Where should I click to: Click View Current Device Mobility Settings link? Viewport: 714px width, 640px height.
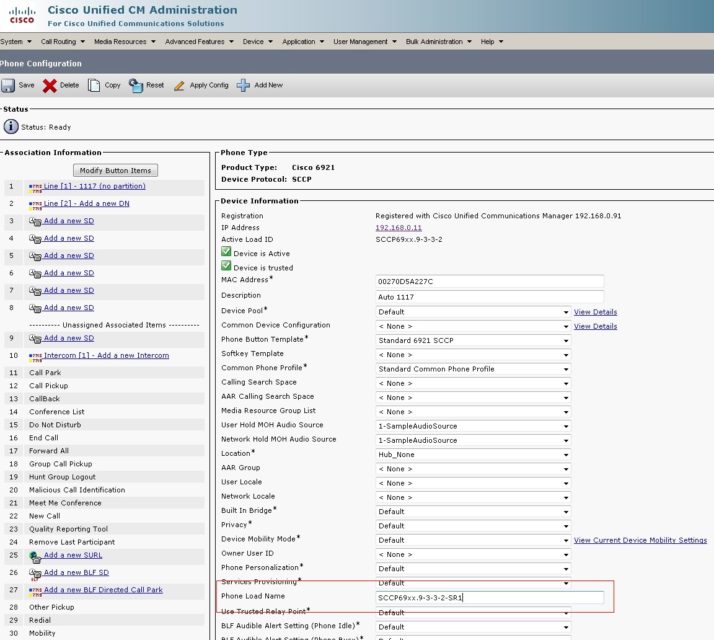pos(640,540)
